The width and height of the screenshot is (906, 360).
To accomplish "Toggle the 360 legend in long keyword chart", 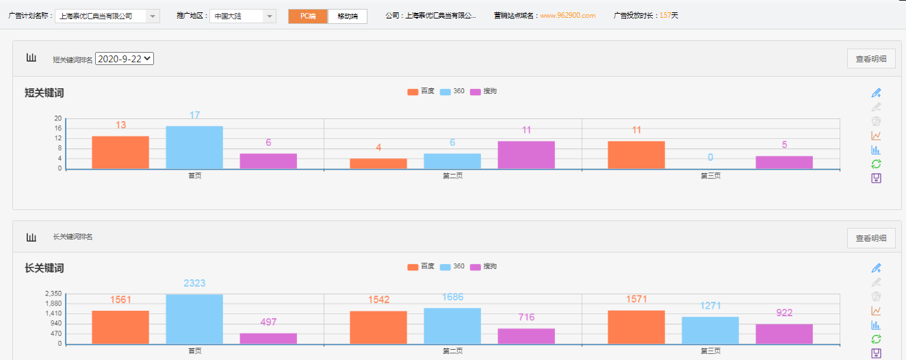I will tap(452, 267).
